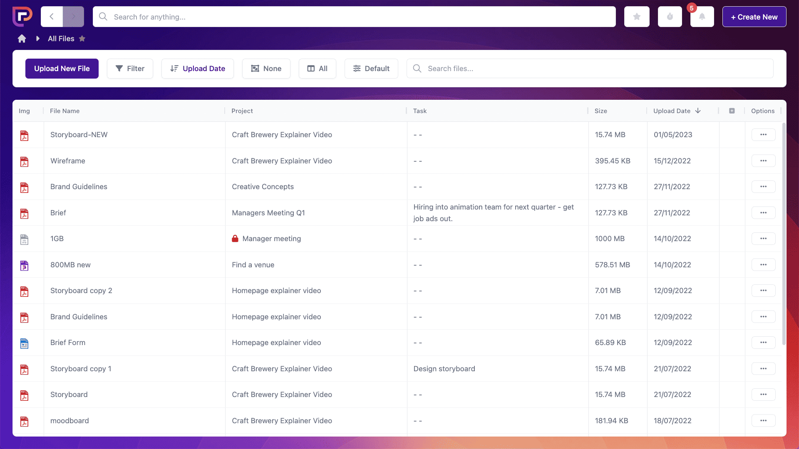Open options menu for 1GB file
This screenshot has height=449, width=799.
click(763, 239)
